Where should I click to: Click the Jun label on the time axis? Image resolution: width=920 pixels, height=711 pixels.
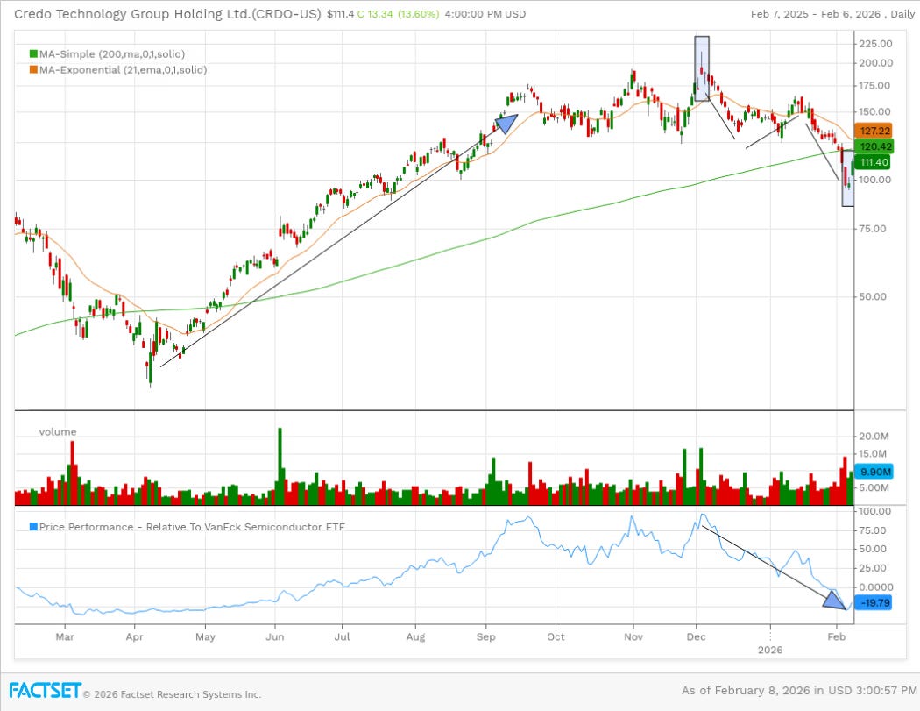(x=274, y=636)
